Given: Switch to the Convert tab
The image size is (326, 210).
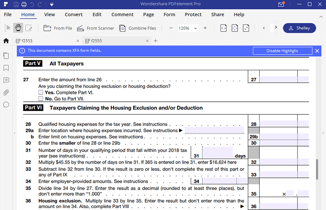Looking at the screenshot, I should (x=74, y=15).
